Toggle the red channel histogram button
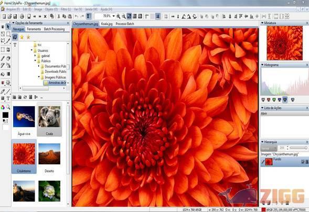The width and height of the screenshot is (309, 212). pyautogui.click(x=269, y=100)
